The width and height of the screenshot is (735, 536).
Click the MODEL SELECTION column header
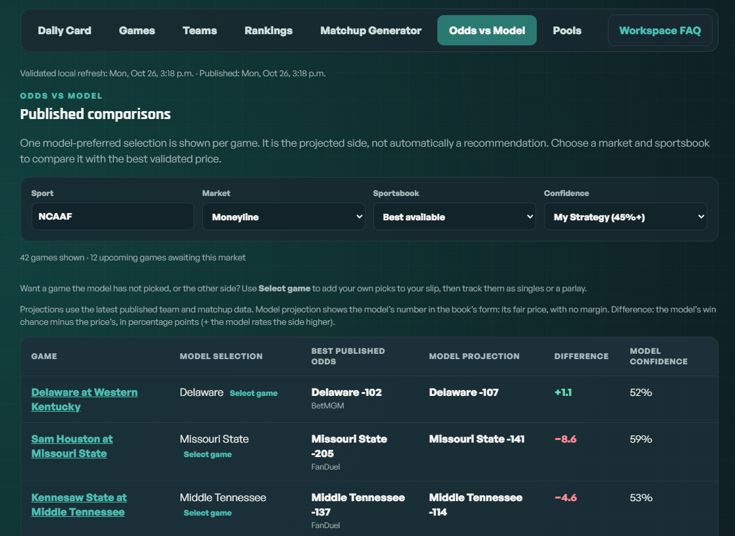(221, 356)
